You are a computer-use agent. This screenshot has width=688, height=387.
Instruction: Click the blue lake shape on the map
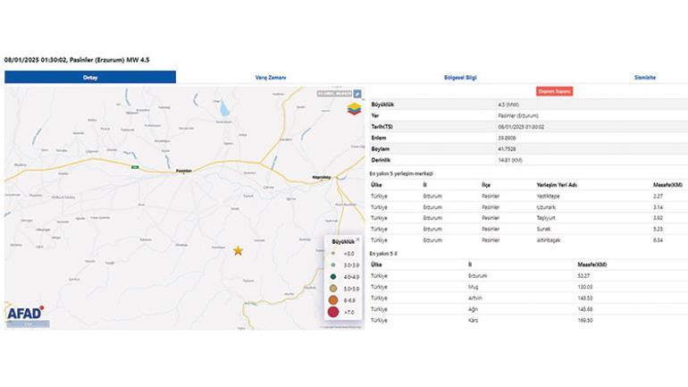point(224,108)
